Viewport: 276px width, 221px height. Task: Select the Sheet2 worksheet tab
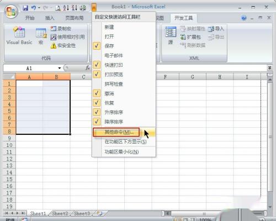point(60,214)
